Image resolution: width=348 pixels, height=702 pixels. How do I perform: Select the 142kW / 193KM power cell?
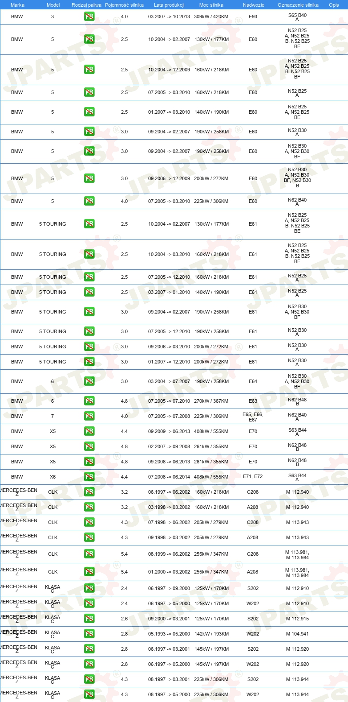pyautogui.click(x=211, y=634)
